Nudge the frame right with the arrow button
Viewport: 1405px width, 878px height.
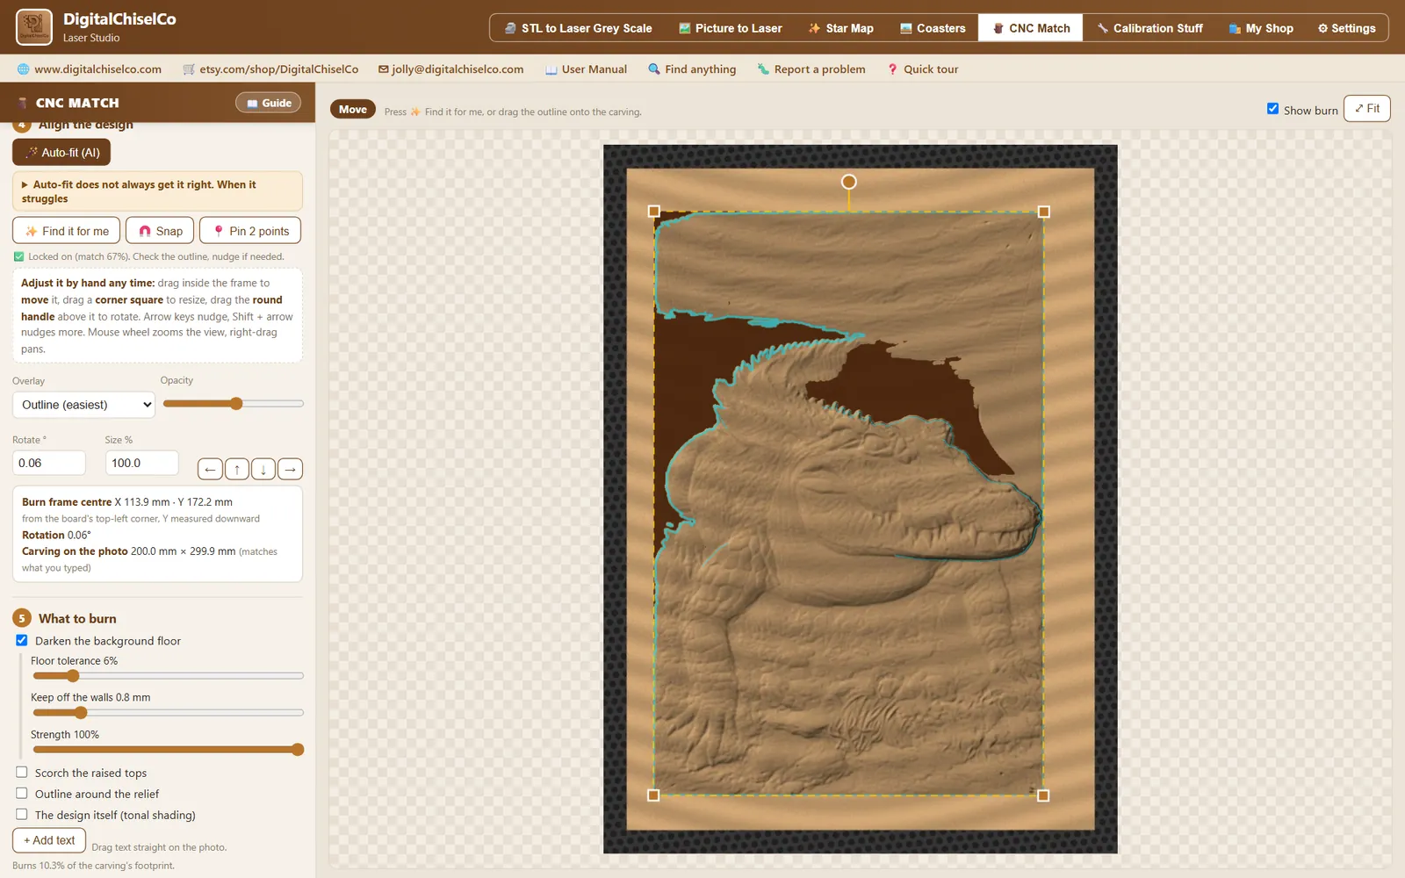point(291,469)
